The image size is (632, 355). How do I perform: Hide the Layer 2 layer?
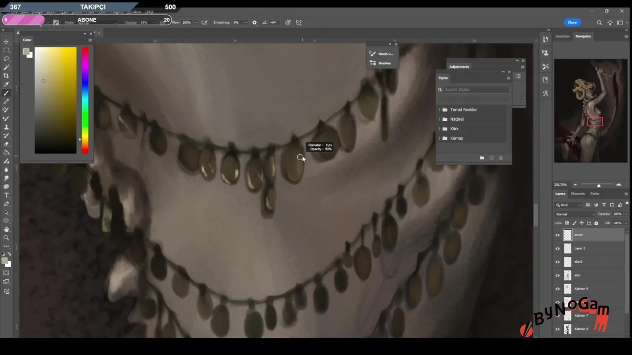558,248
